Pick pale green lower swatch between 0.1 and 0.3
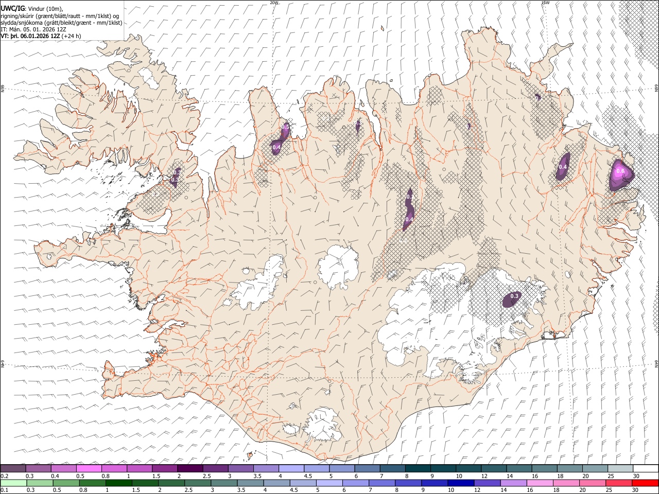 (x=13, y=483)
